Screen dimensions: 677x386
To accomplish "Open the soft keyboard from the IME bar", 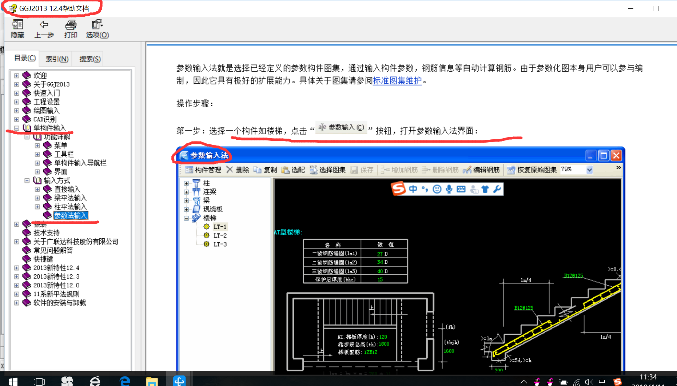I will point(461,189).
